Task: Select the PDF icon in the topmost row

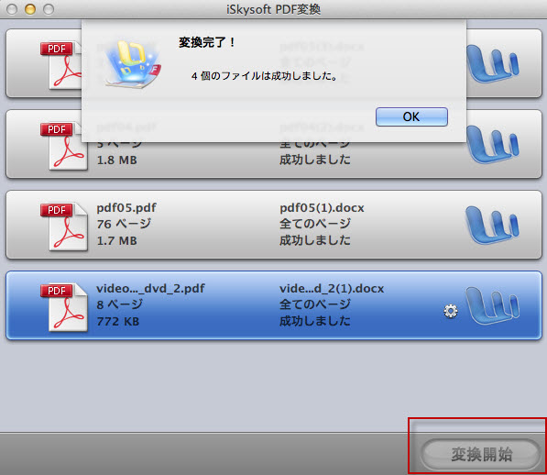Action: (x=61, y=65)
